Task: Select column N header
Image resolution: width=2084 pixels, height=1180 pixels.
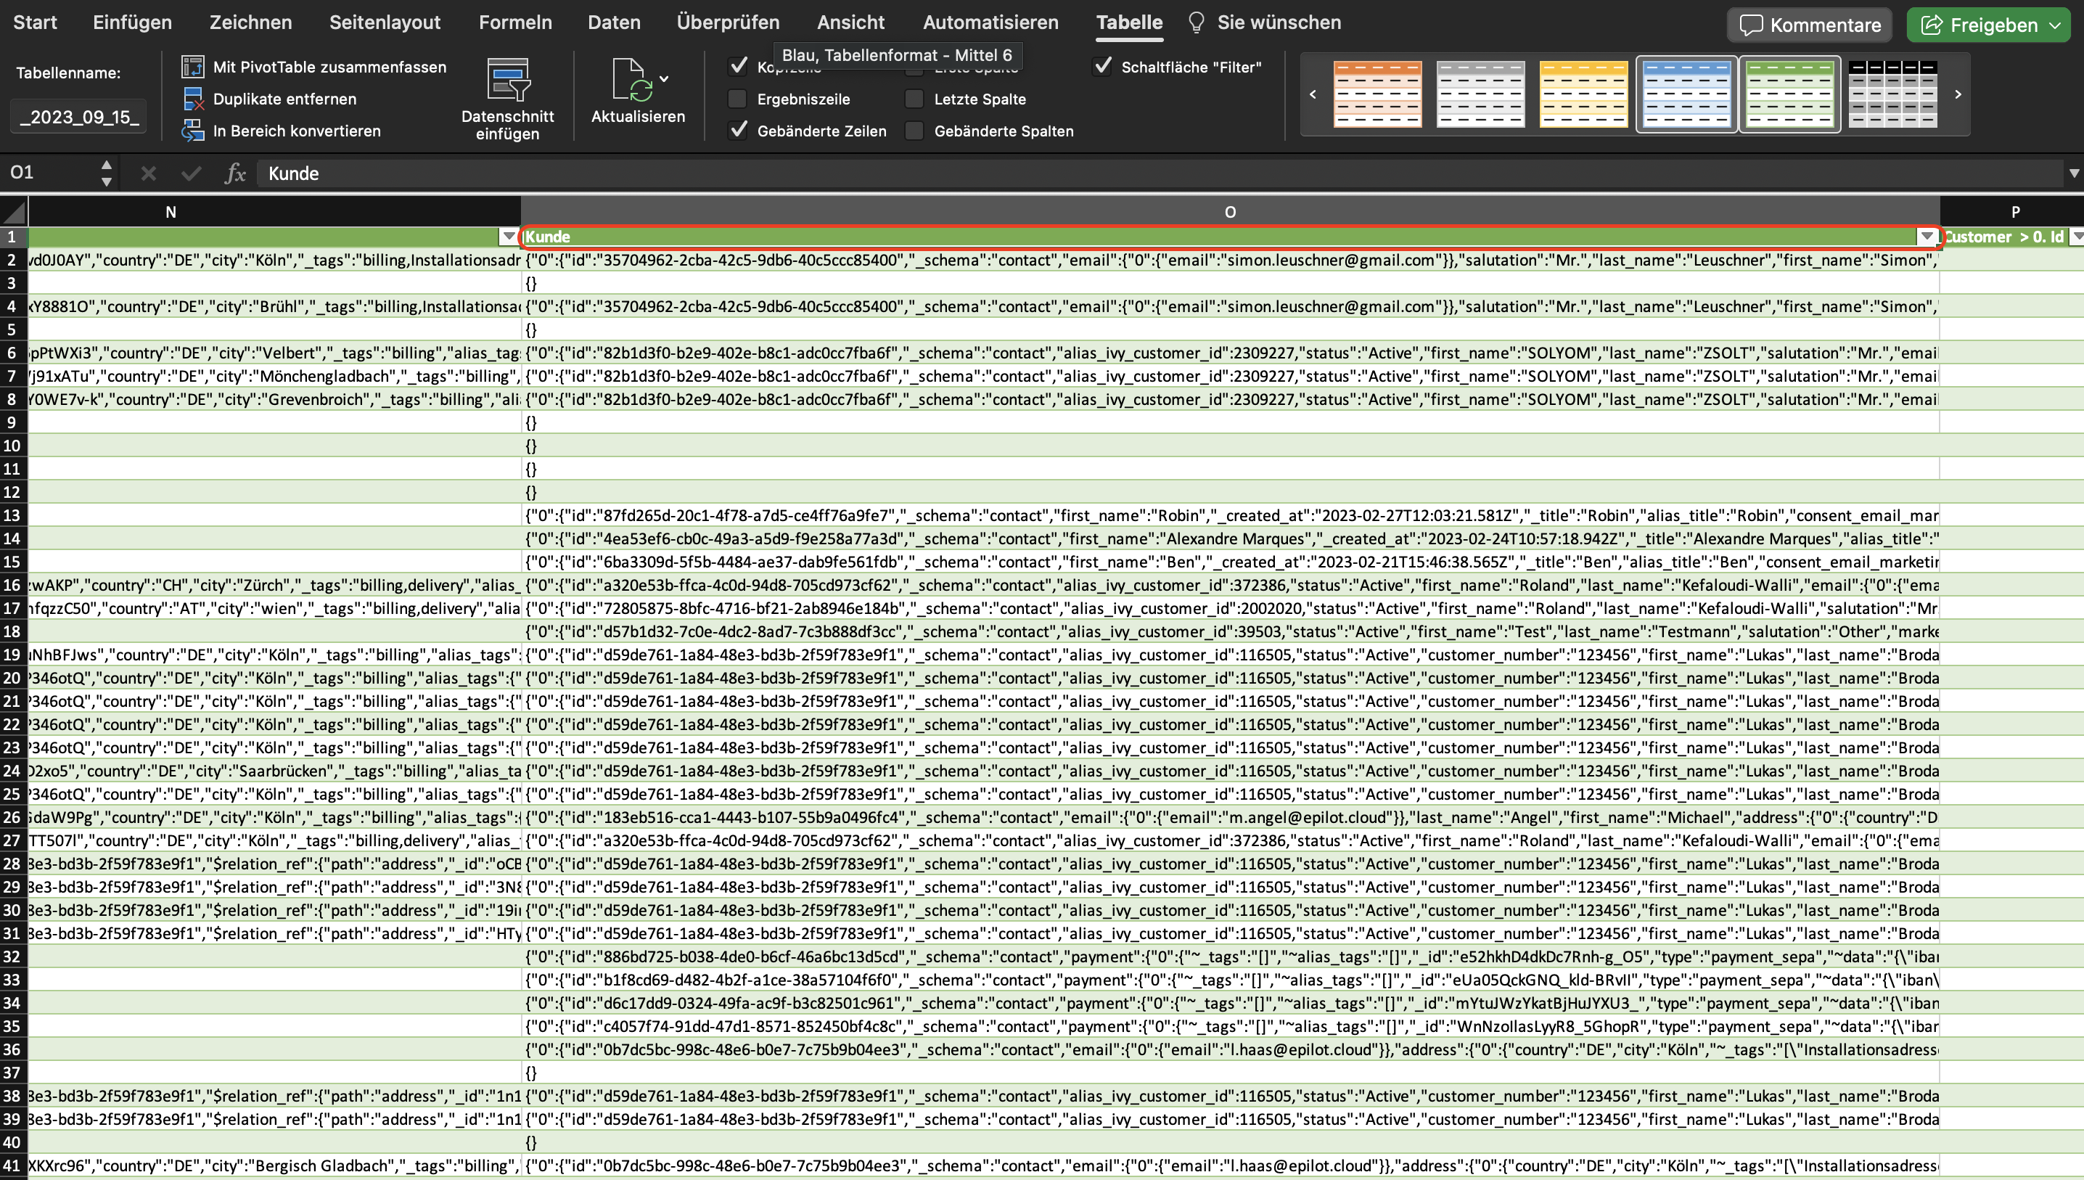Action: [x=274, y=213]
